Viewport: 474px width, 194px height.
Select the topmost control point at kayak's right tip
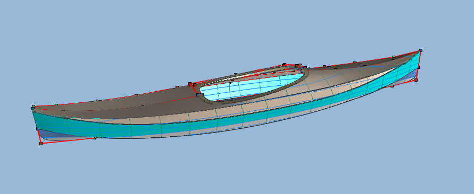(420, 50)
